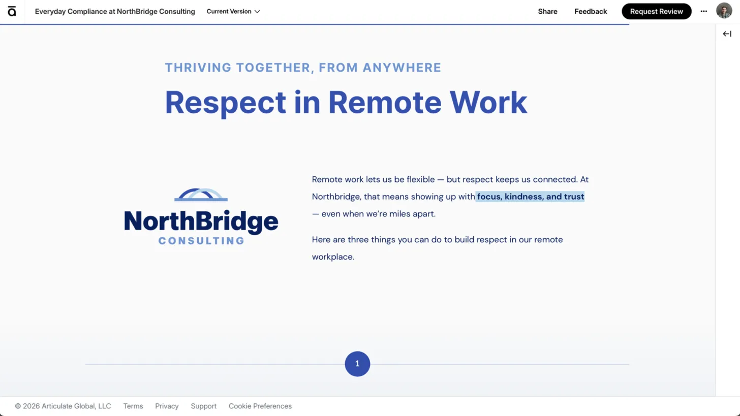Collapse the side panel arrow icon
The image size is (740, 416).
pos(727,34)
